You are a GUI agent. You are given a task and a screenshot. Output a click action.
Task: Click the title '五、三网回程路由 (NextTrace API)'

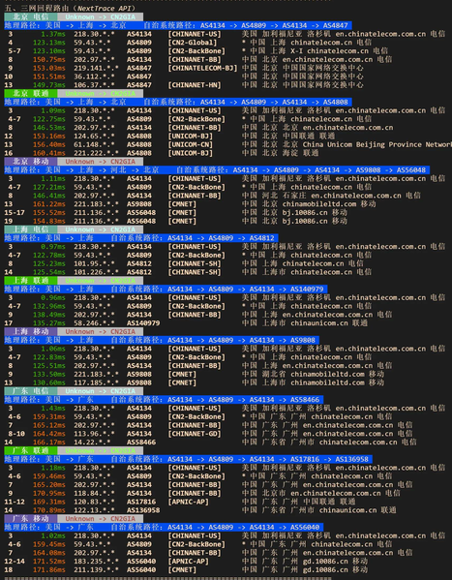pos(71,8)
